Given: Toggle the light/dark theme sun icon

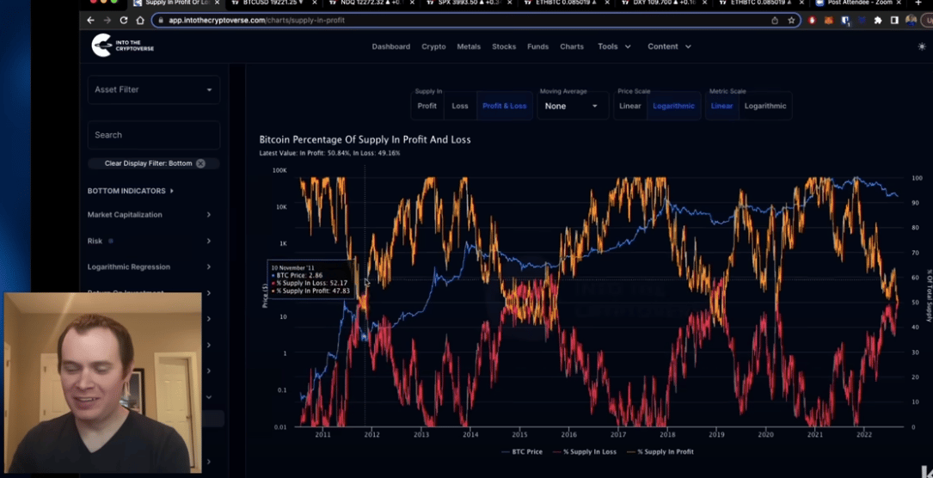Looking at the screenshot, I should pyautogui.click(x=922, y=46).
